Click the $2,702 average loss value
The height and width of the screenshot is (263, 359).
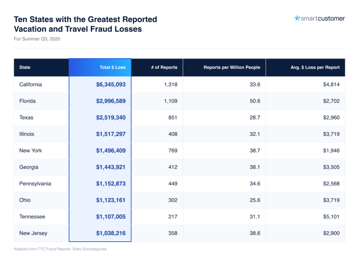click(x=331, y=101)
